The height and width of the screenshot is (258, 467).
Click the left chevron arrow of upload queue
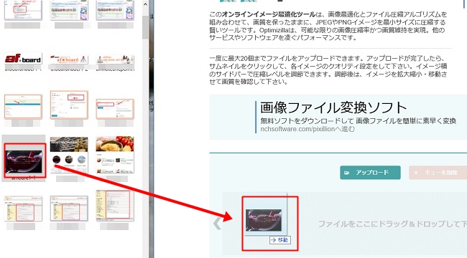tap(218, 224)
